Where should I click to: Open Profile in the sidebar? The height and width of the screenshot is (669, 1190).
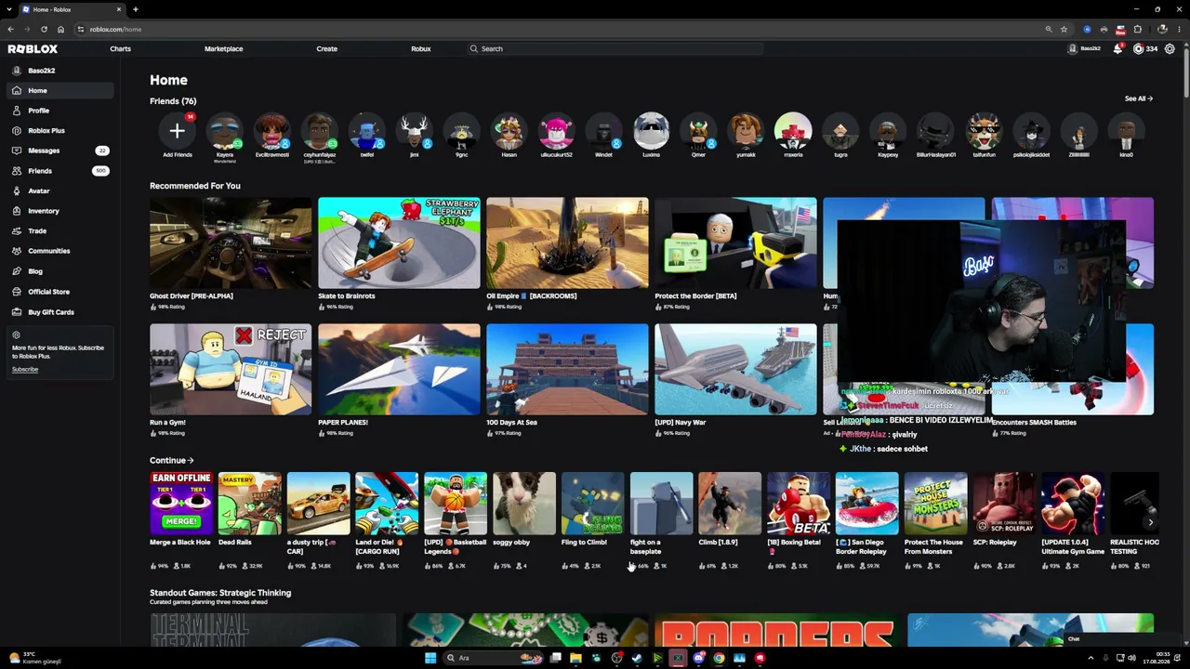[x=59, y=111]
